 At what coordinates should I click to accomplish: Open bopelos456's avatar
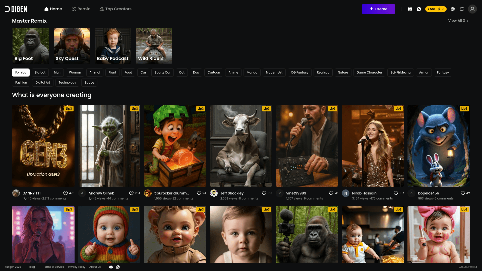(411, 193)
